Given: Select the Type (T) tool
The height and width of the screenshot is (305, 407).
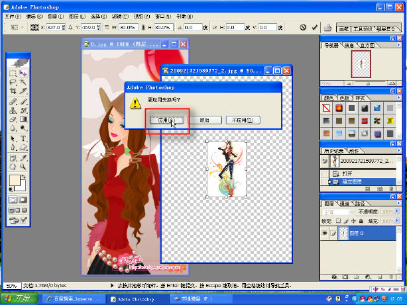Looking at the screenshot, I should [23, 139].
